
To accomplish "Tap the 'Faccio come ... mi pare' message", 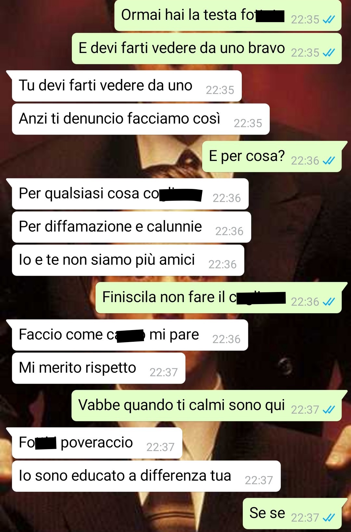I will 130,335.
